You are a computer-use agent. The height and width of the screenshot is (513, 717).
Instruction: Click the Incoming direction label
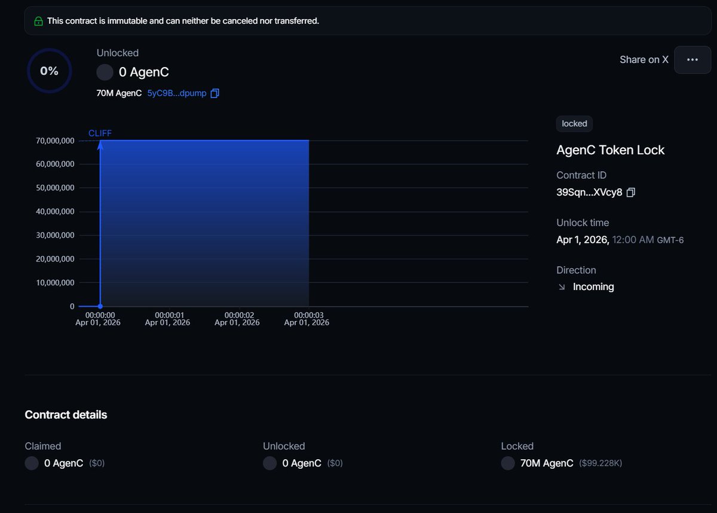tap(593, 287)
